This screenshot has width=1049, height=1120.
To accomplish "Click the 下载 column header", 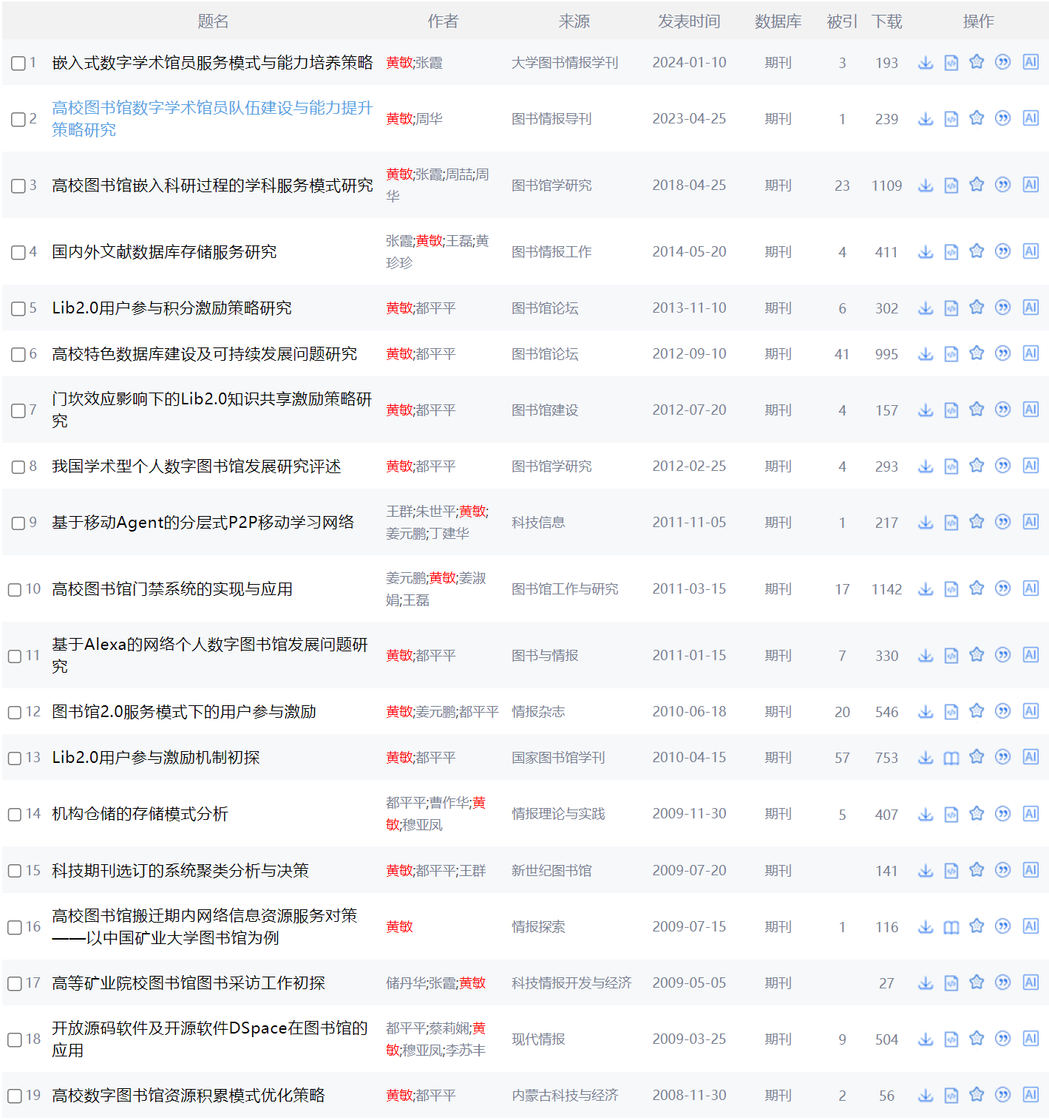I will pyautogui.click(x=886, y=21).
